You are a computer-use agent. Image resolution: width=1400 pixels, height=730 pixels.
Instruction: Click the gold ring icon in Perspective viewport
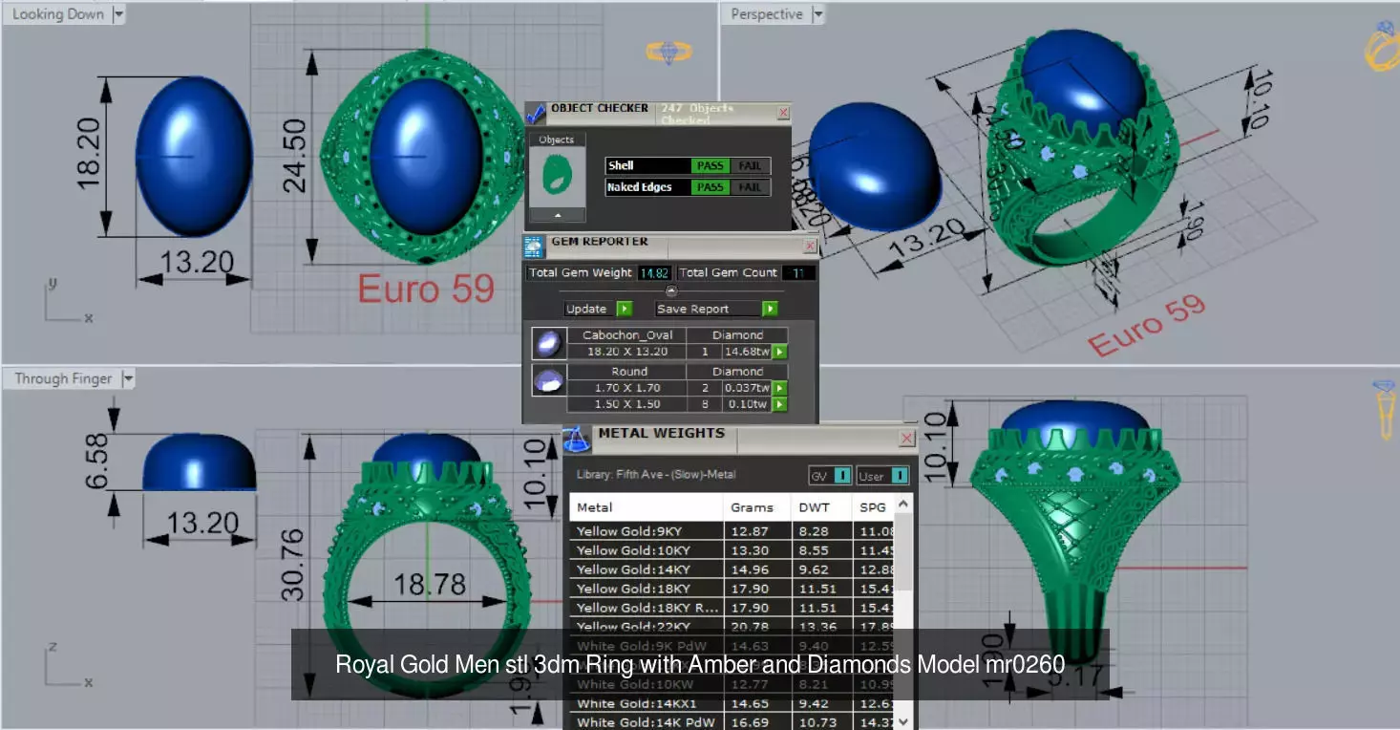coord(1381,46)
